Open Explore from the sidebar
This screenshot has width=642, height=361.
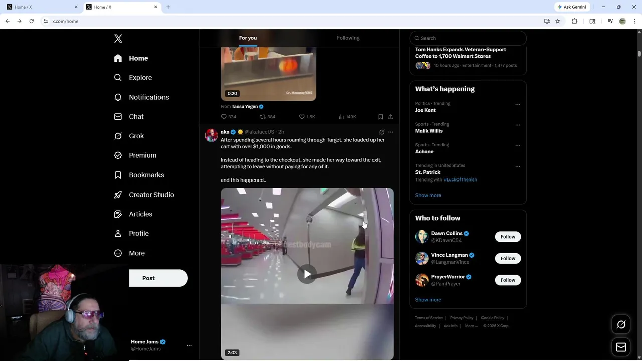click(x=133, y=78)
